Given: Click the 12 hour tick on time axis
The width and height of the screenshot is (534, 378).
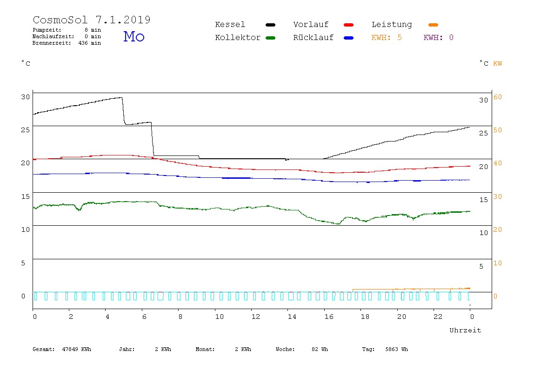Looking at the screenshot, I should pyautogui.click(x=256, y=317).
